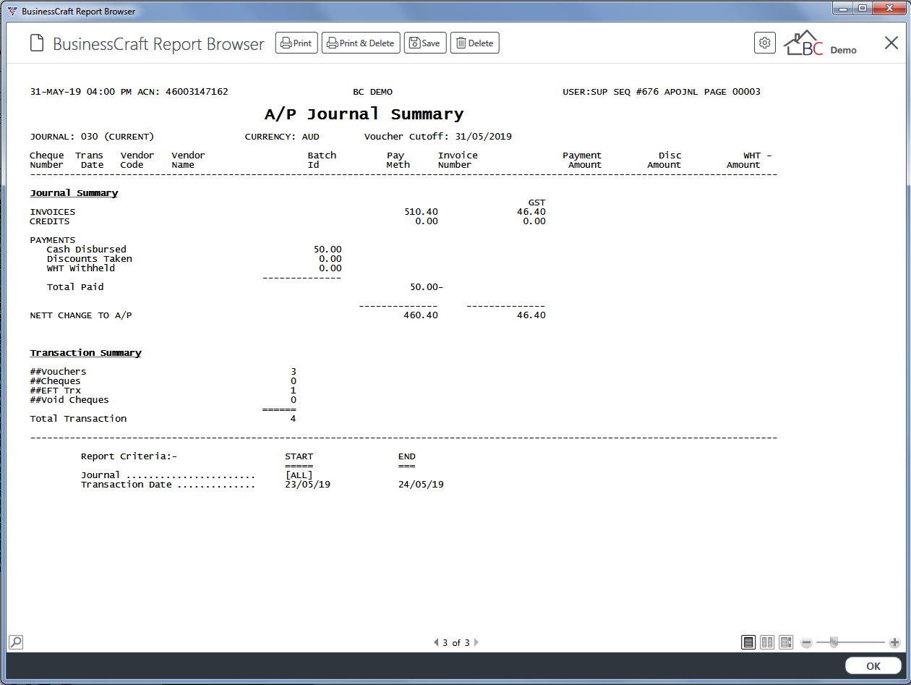The width and height of the screenshot is (911, 685).
Task: Click the 'Report Criteria:-' label
Action: (129, 456)
